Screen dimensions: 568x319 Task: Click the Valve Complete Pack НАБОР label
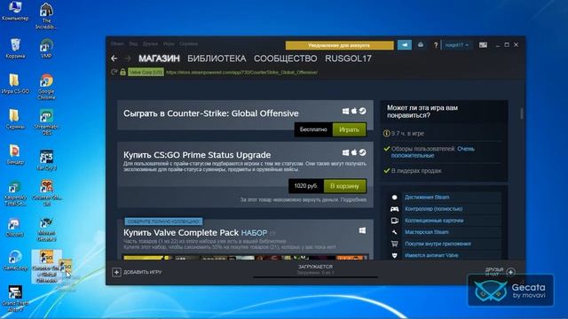coord(254,233)
